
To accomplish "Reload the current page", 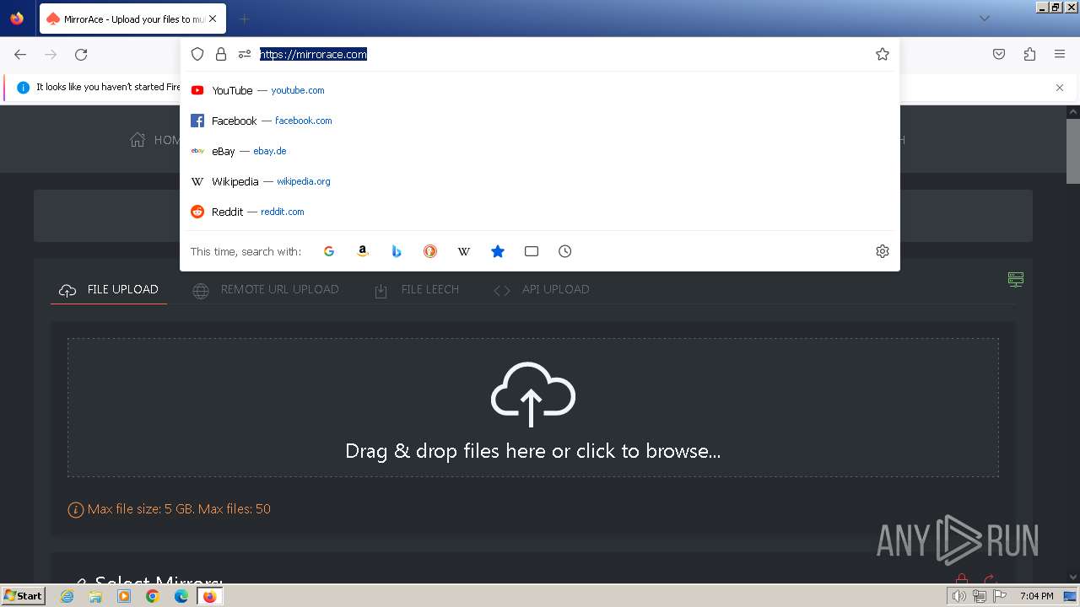I will (x=81, y=54).
